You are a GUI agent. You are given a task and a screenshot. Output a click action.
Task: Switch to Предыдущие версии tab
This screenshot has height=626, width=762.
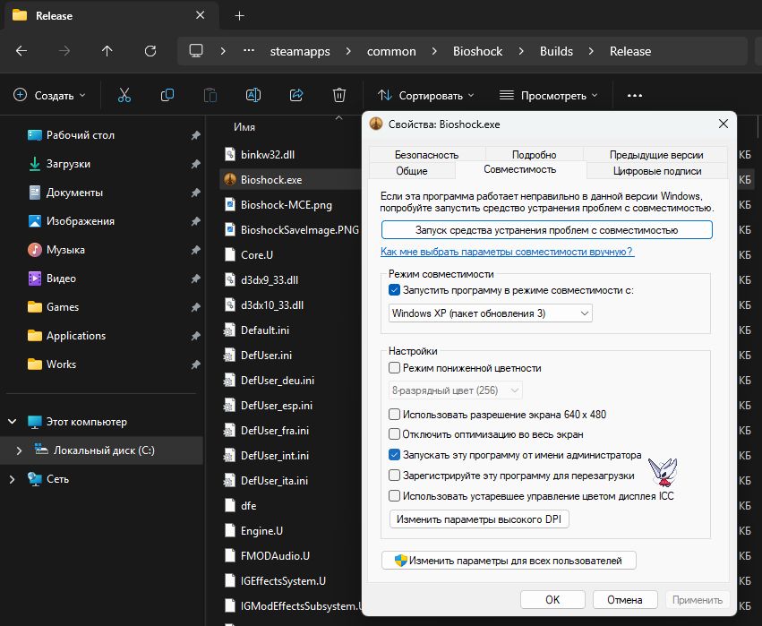point(656,155)
